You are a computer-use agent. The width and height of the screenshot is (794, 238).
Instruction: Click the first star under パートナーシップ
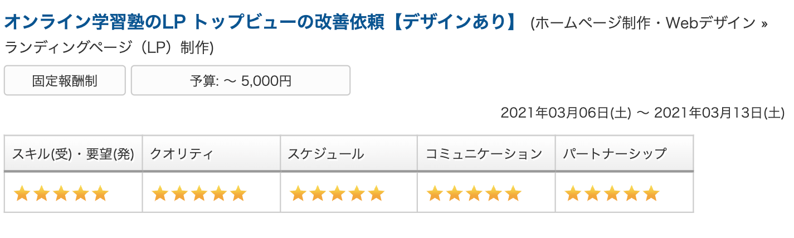[573, 193]
